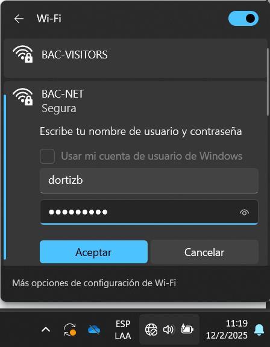Expand hidden tray icons chevron
Viewport: 270px width, 347px height.
46,330
